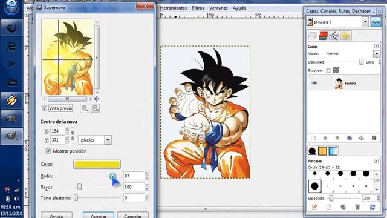Open the yellow Color swatch picker

click(x=97, y=164)
